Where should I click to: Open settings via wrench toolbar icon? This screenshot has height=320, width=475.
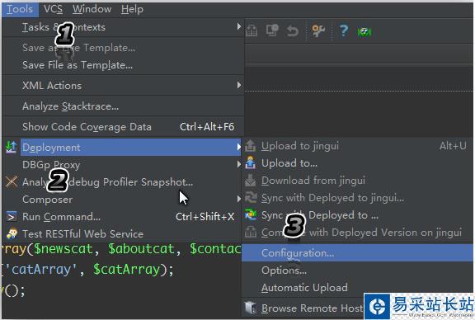[x=318, y=31]
